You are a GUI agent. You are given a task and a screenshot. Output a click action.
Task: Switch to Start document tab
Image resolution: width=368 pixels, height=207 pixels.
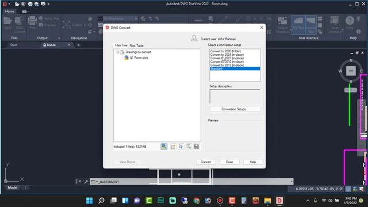pyautogui.click(x=13, y=45)
